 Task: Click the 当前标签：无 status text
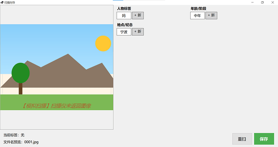14,135
